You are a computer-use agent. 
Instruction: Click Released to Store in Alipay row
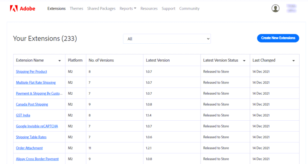coord(216,159)
